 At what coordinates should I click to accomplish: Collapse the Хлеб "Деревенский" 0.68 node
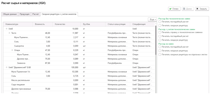[6, 67]
